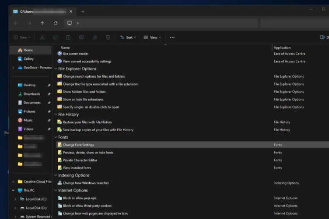Sort by the Application column header

[282, 48]
